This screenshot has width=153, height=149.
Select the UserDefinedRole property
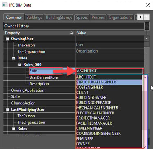[44, 77]
